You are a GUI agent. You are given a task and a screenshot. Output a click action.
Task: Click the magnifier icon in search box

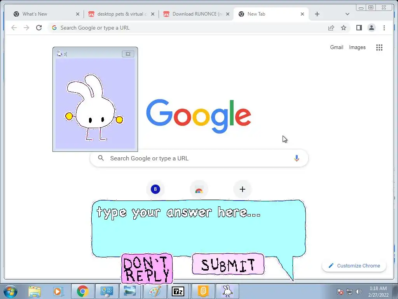click(101, 158)
